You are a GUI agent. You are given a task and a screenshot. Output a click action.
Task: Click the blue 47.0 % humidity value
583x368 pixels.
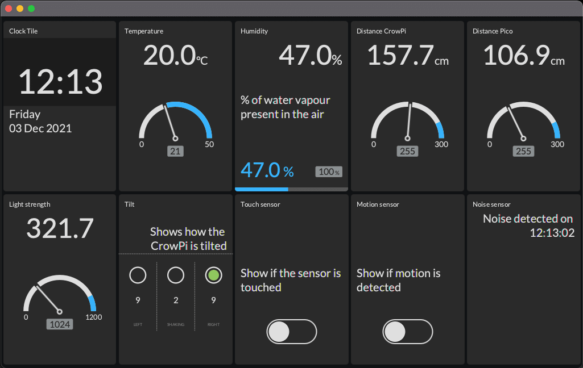click(267, 170)
